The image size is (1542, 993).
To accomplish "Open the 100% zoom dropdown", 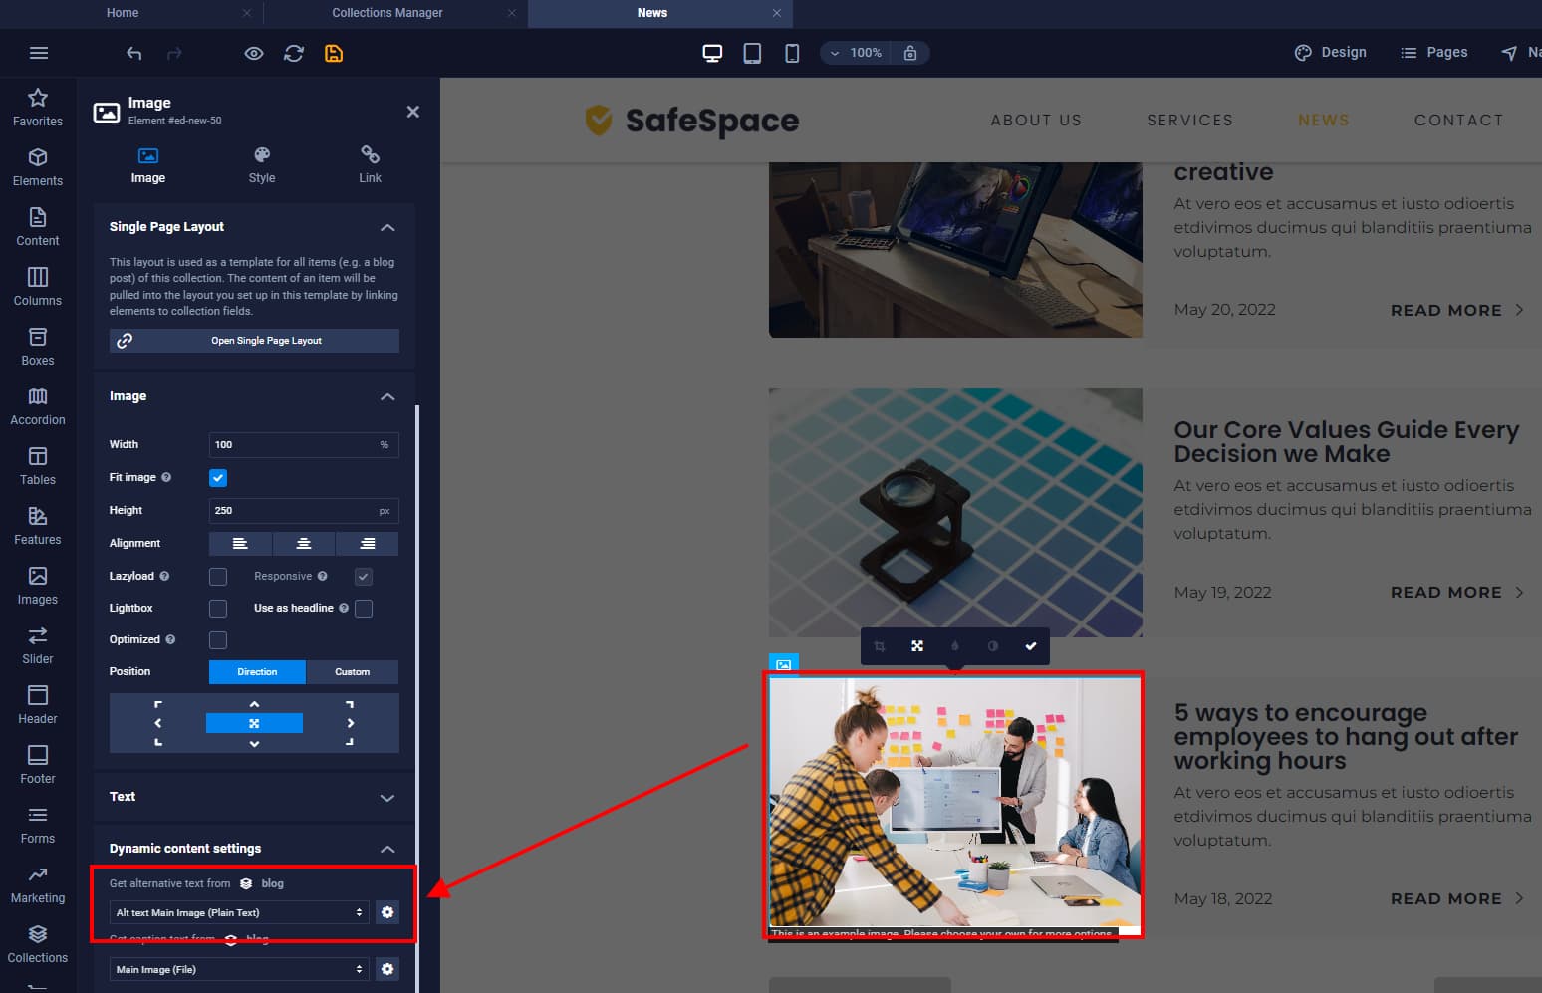I will click(x=856, y=53).
